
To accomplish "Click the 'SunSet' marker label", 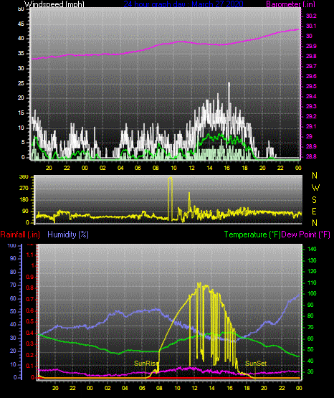I will click(256, 364).
